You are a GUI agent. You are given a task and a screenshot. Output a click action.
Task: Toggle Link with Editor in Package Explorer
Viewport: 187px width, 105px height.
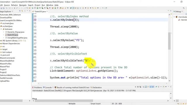click(22, 11)
